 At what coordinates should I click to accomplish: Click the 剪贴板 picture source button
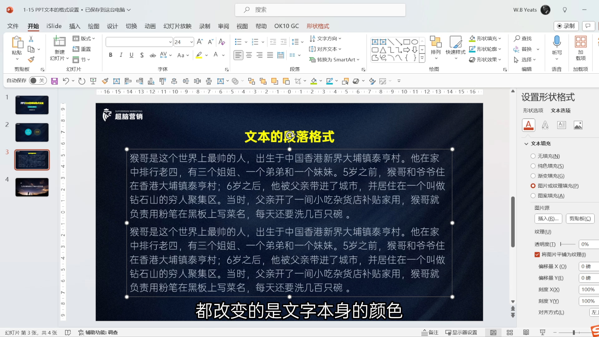pos(580,218)
